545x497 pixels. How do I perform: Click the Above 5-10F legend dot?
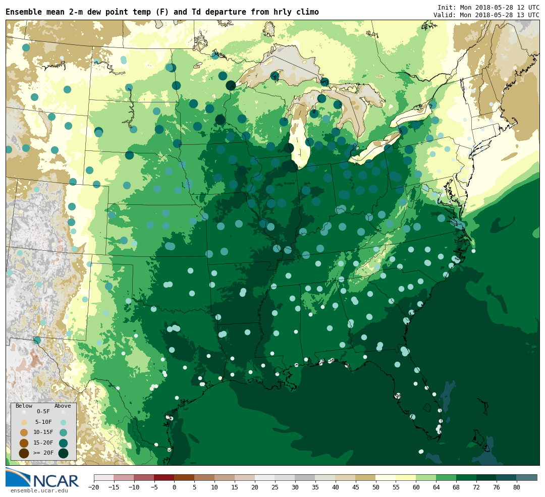point(63,423)
